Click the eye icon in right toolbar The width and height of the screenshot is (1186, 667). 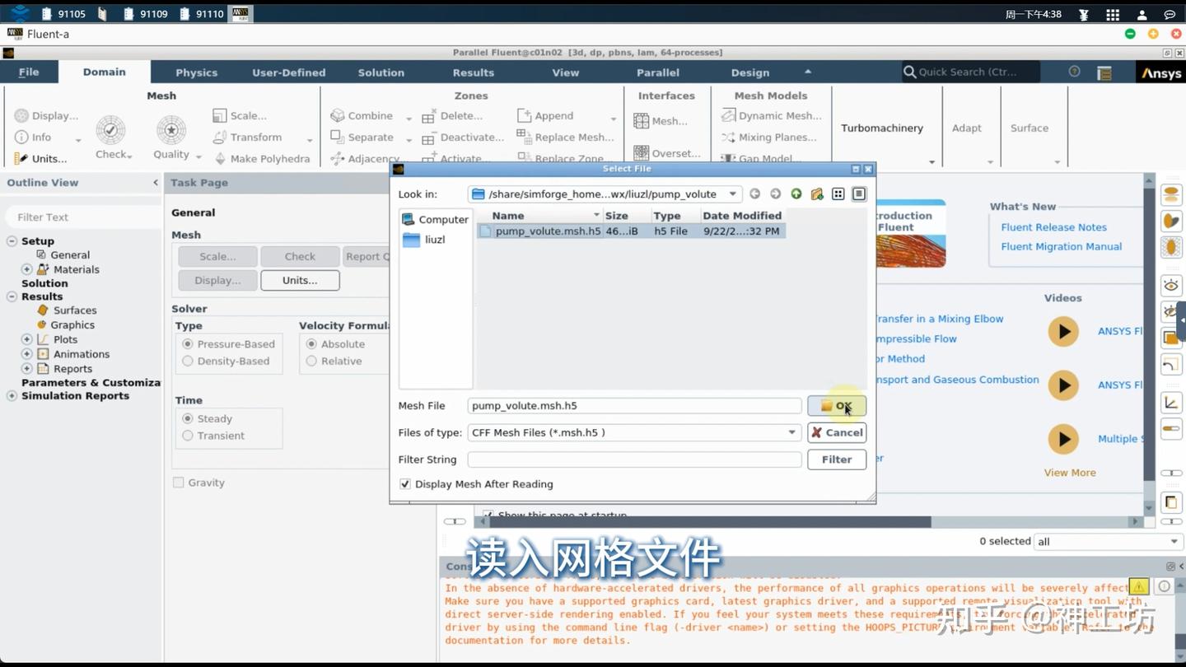pos(1170,286)
